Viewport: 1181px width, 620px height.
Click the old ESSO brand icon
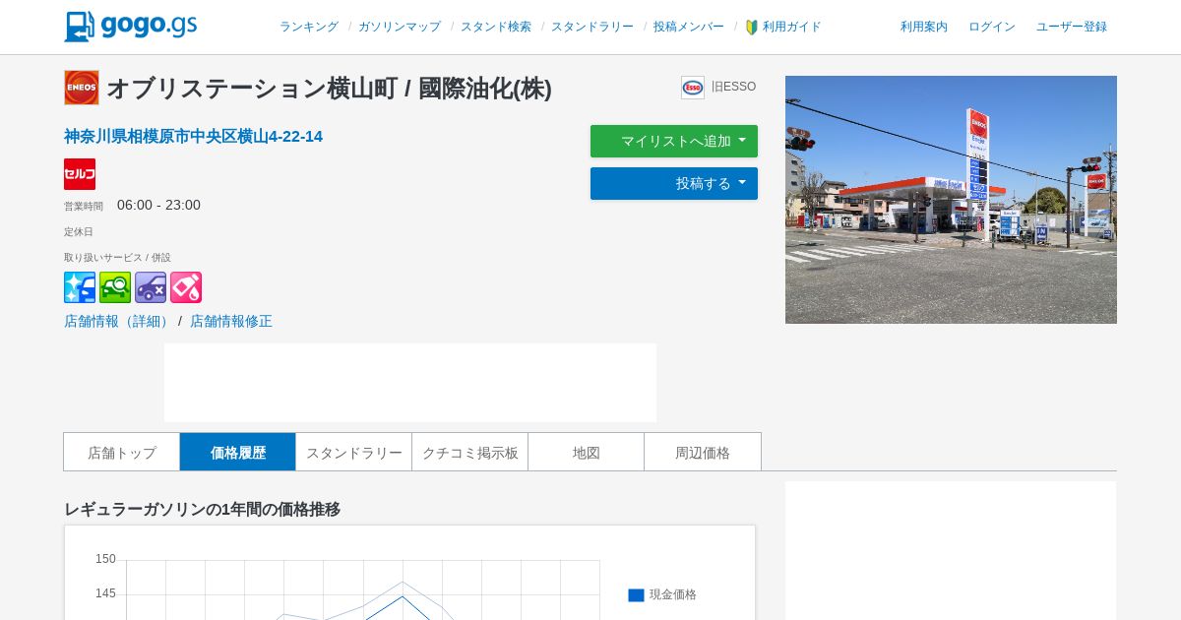tap(693, 88)
